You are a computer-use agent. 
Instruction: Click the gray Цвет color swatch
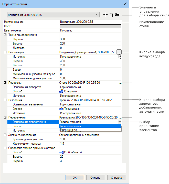tap(90, 26)
